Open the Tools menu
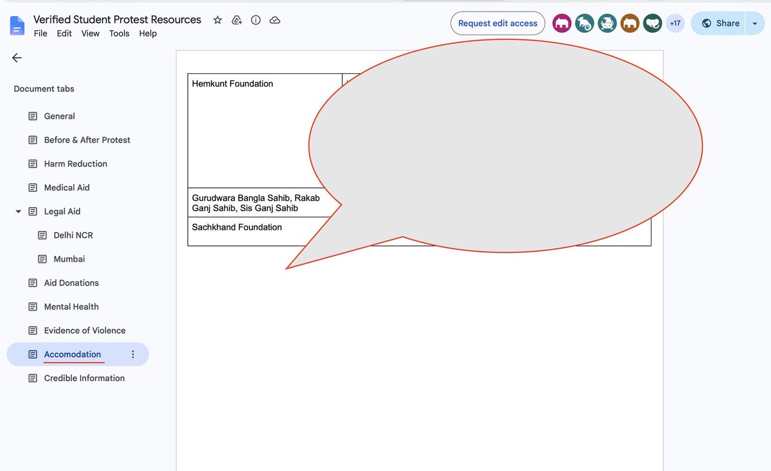The image size is (771, 471). (x=120, y=33)
